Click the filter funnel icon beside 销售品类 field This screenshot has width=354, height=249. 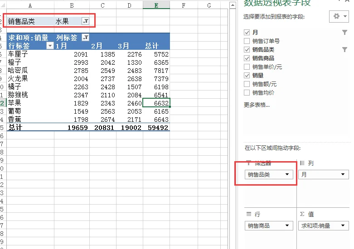[x=344, y=50]
